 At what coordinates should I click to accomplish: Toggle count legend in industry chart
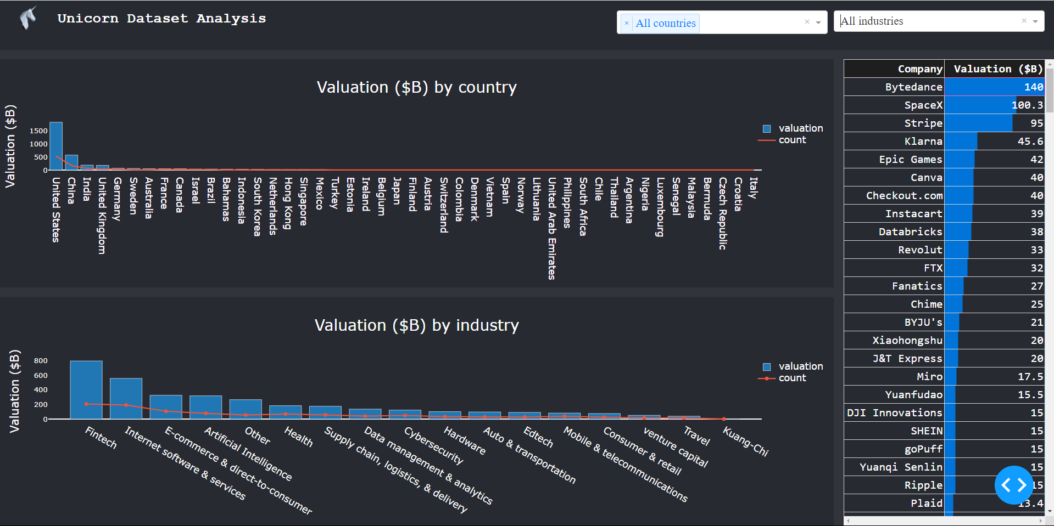click(783, 378)
